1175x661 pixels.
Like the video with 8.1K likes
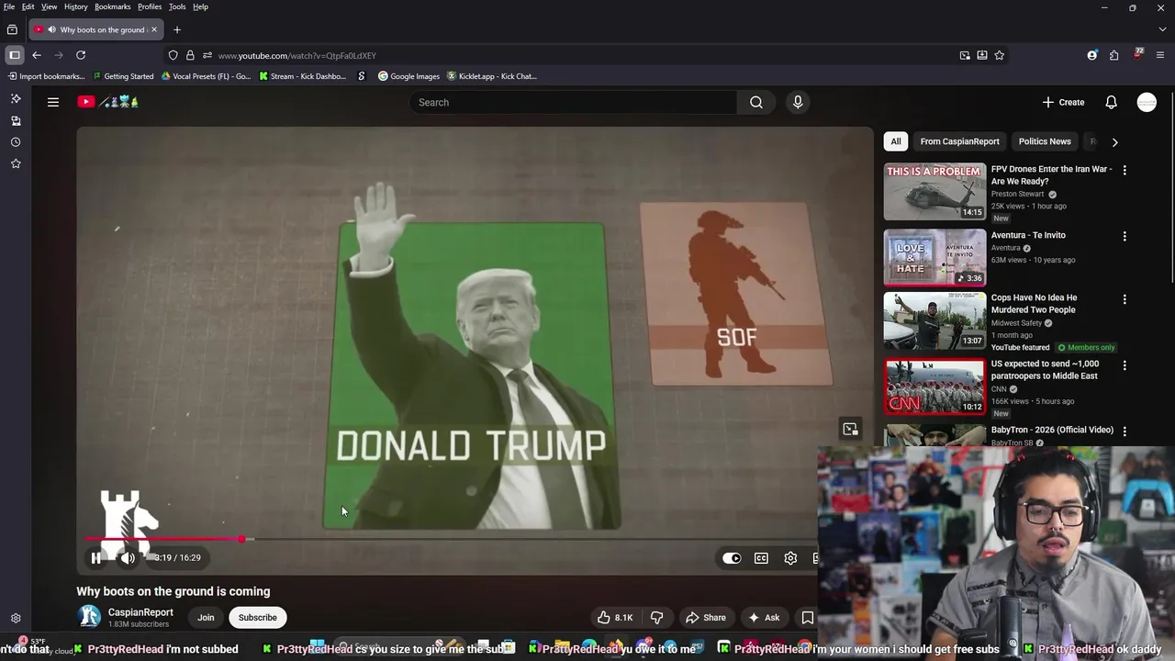(x=614, y=618)
